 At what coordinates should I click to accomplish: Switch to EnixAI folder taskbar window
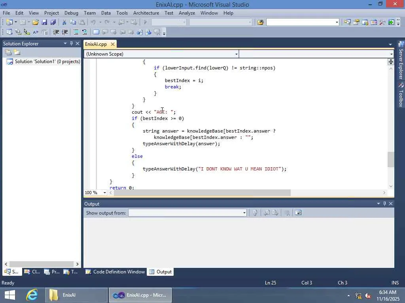76,295
